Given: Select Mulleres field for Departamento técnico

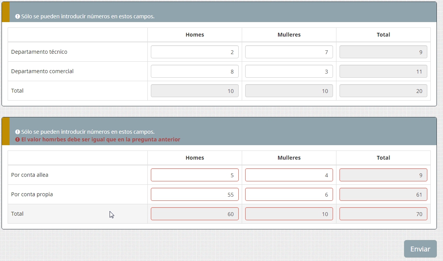Looking at the screenshot, I should (x=289, y=52).
